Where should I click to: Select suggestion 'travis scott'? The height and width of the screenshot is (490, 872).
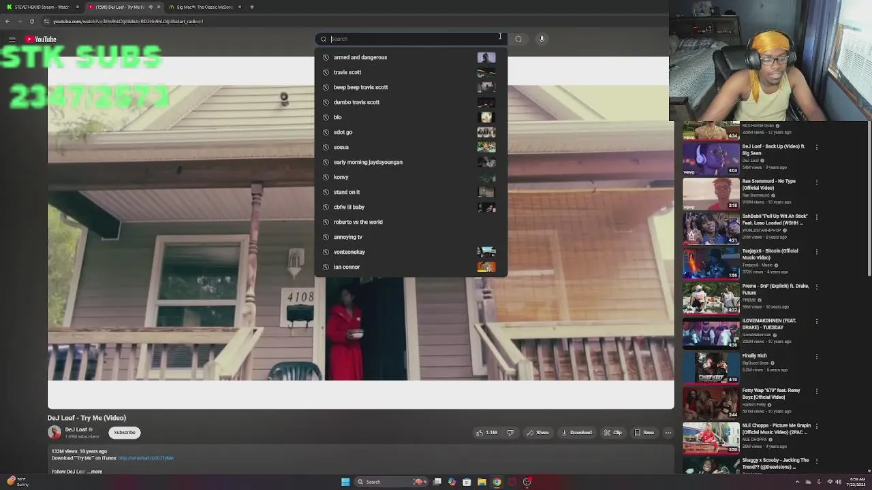(411, 72)
